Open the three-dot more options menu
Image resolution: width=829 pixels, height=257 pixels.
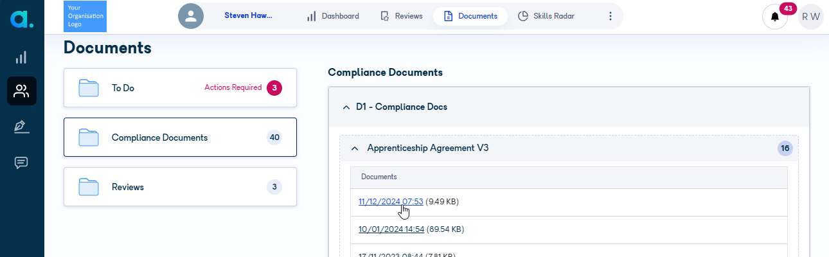[x=611, y=16]
